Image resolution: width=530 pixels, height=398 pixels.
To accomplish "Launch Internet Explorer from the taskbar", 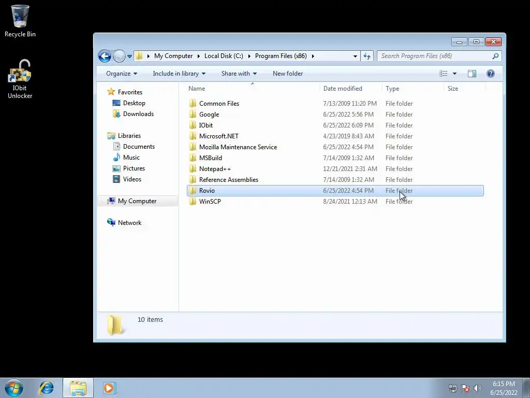I will coord(46,388).
